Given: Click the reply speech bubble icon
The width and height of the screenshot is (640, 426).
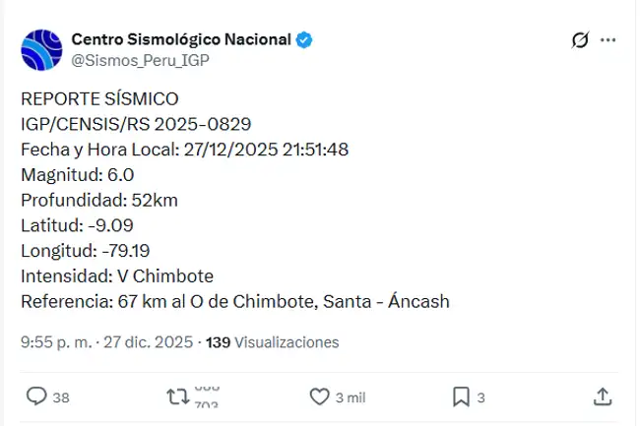Looking at the screenshot, I should pos(36,396).
